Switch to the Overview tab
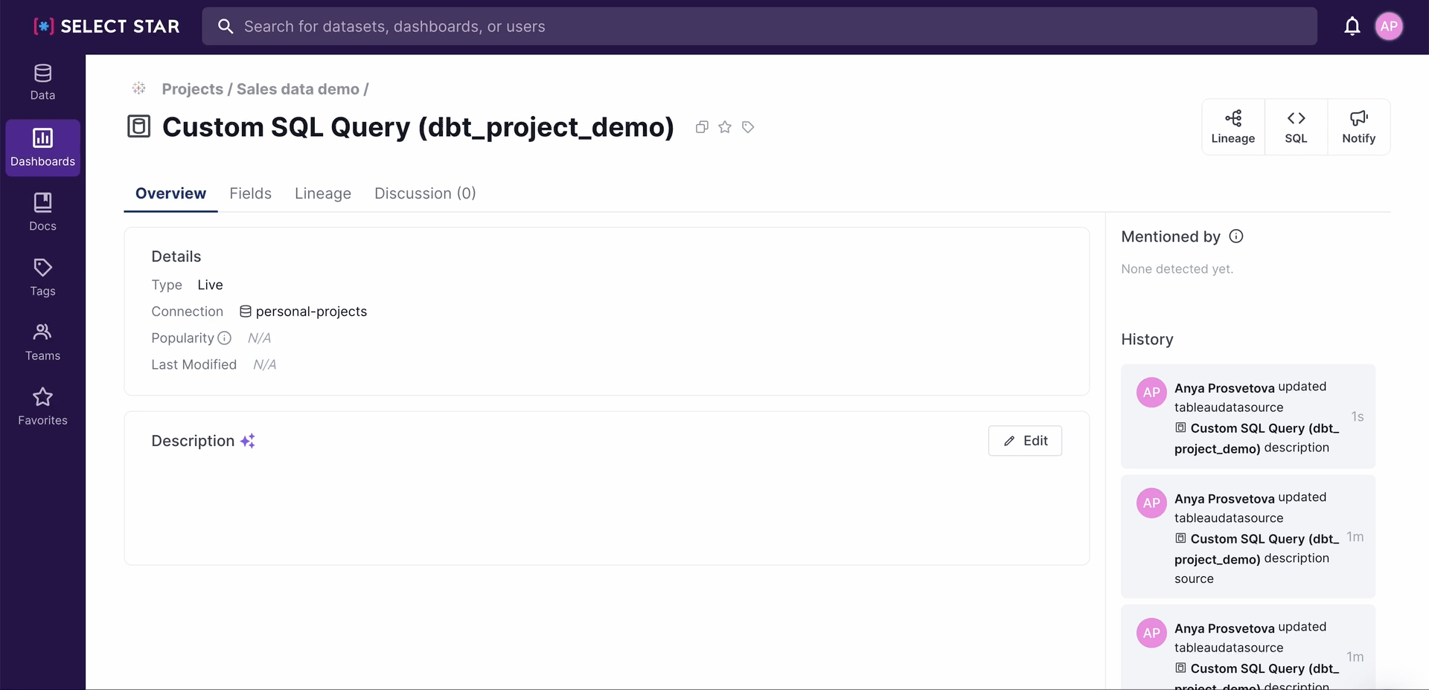1429x690 pixels. 170,193
